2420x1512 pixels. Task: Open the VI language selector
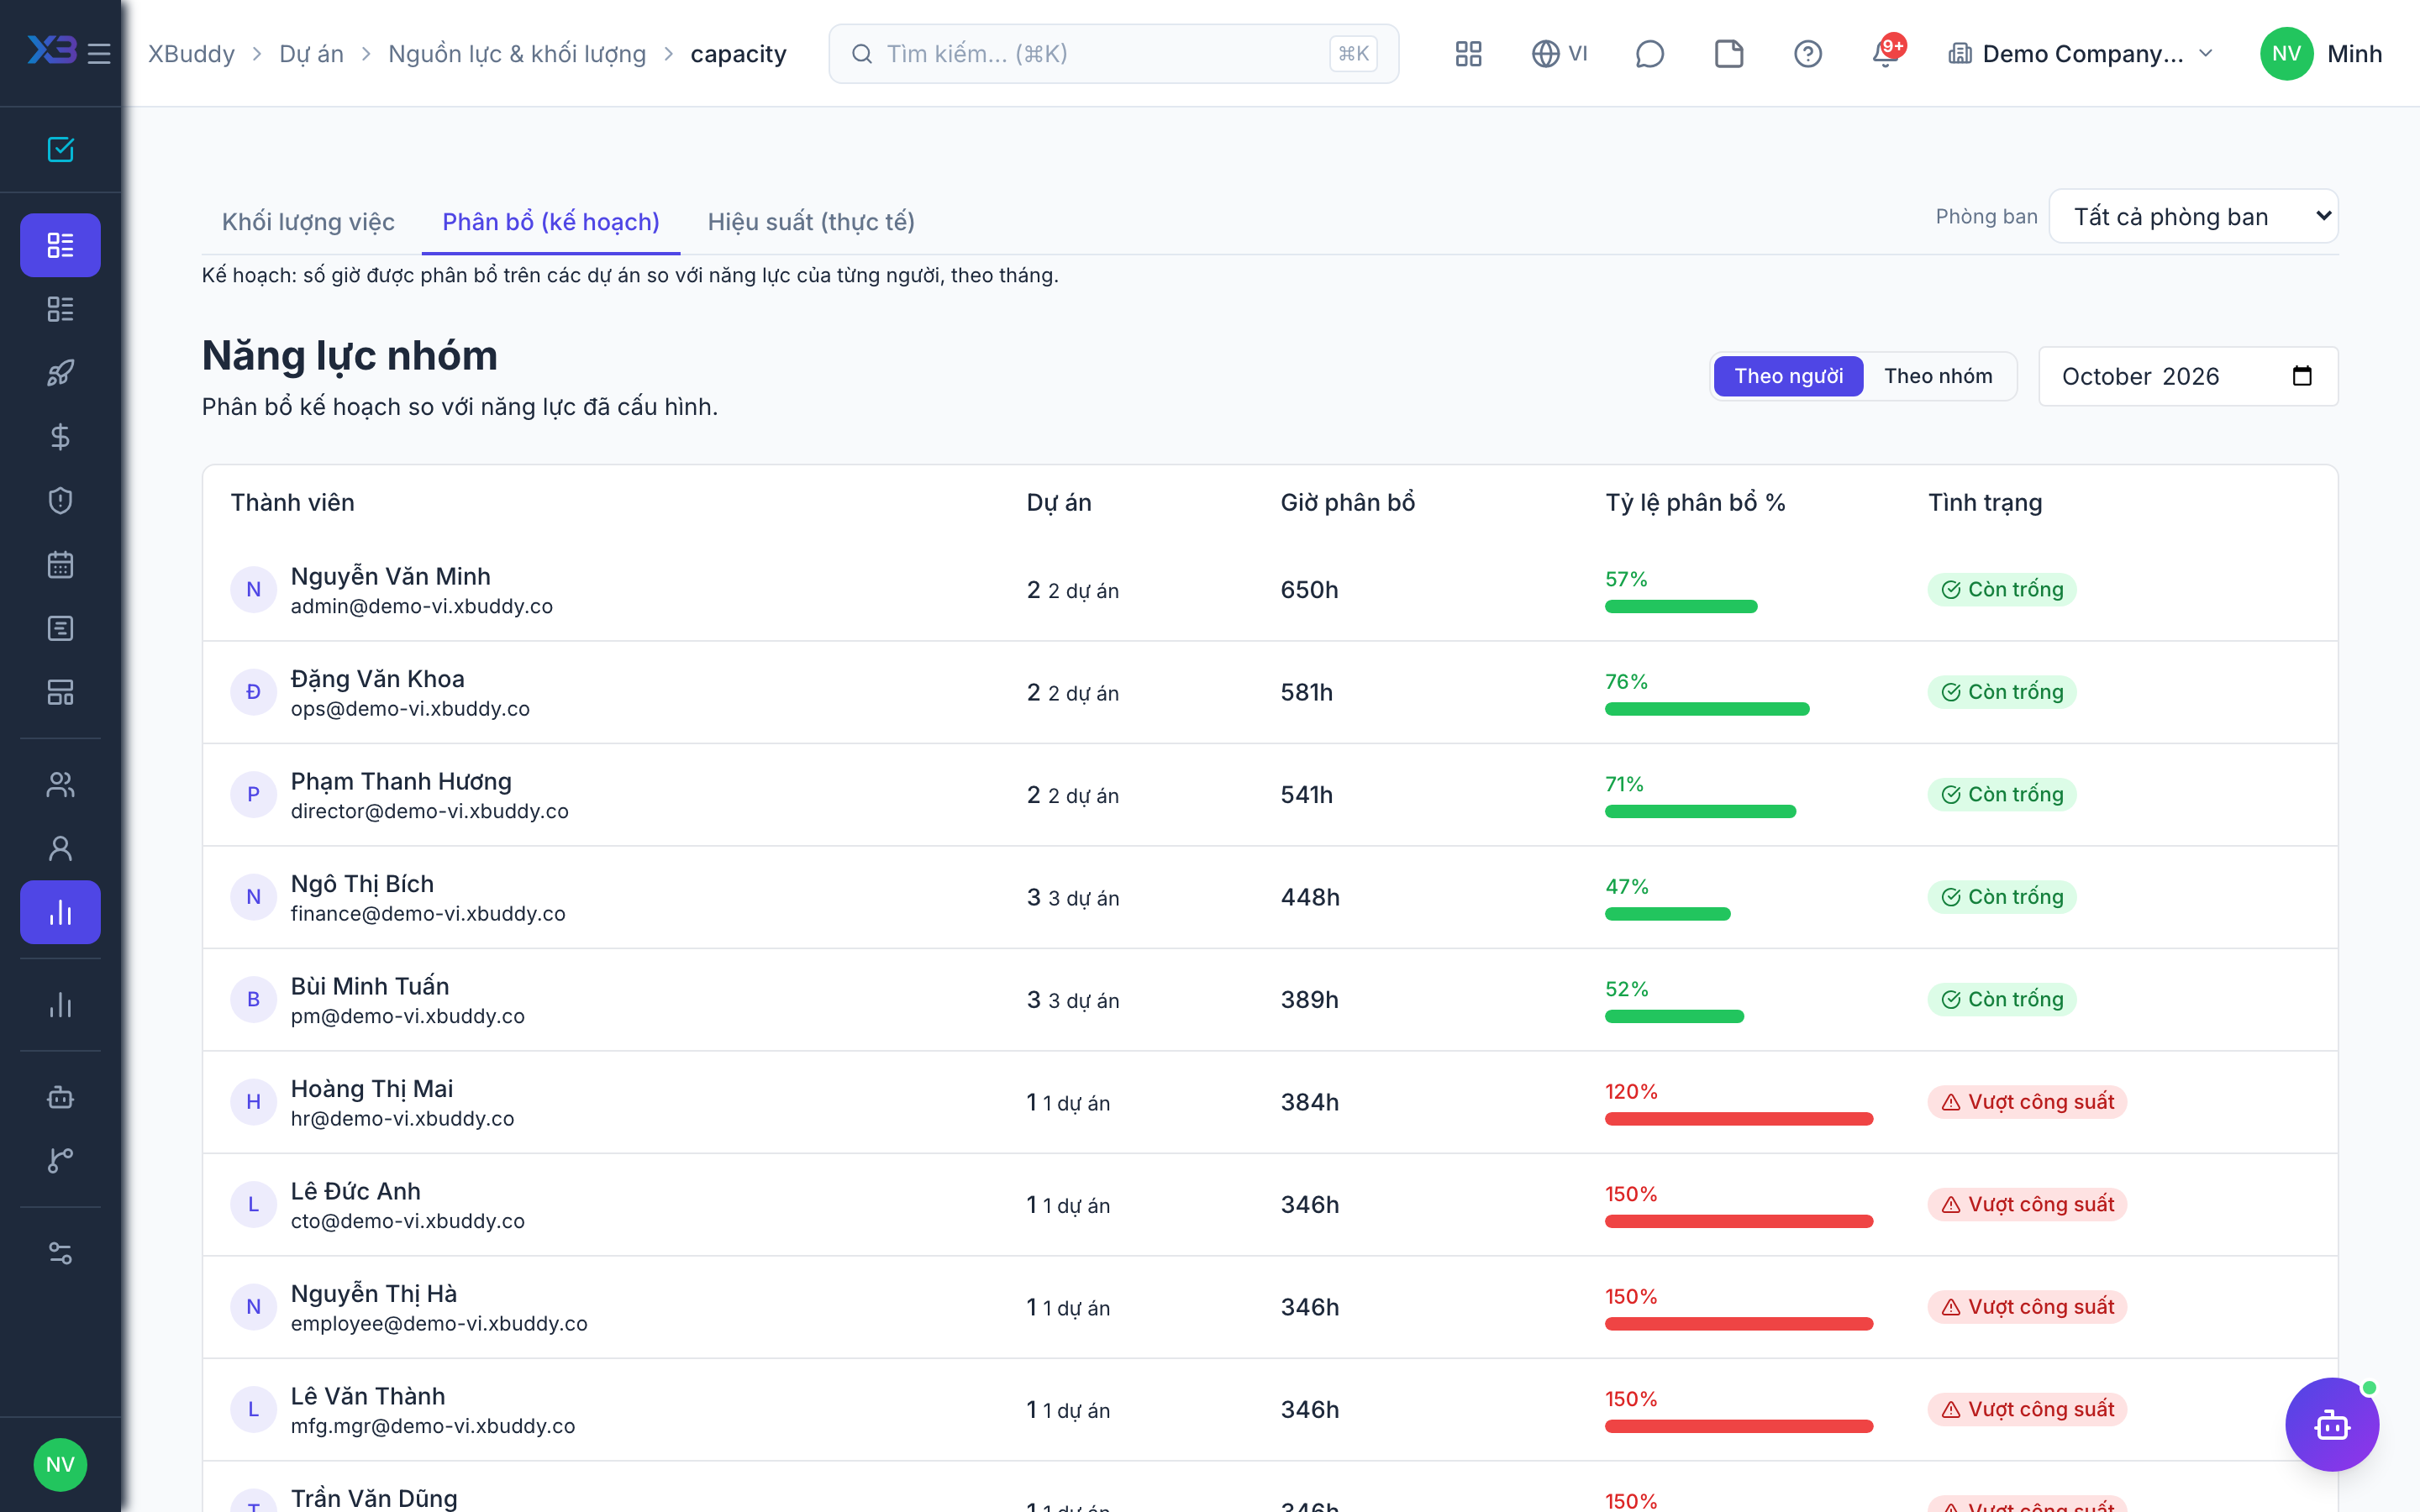point(1560,54)
